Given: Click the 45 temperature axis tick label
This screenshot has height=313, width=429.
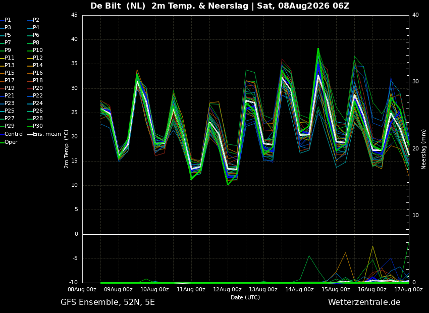Looking at the screenshot, I should coord(74,15).
